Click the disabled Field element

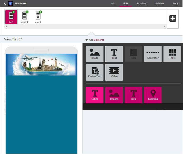point(133,54)
